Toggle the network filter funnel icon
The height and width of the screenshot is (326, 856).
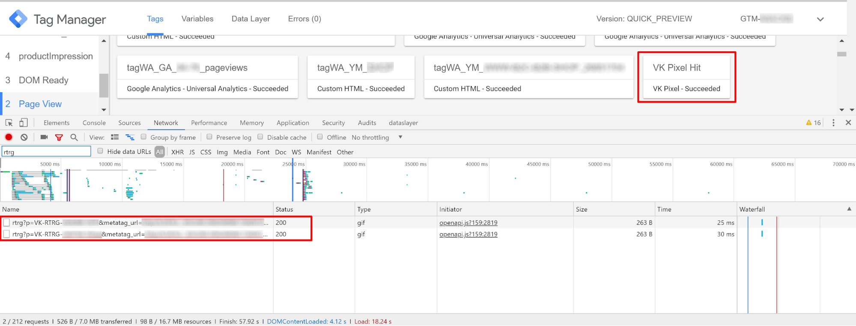tap(59, 137)
